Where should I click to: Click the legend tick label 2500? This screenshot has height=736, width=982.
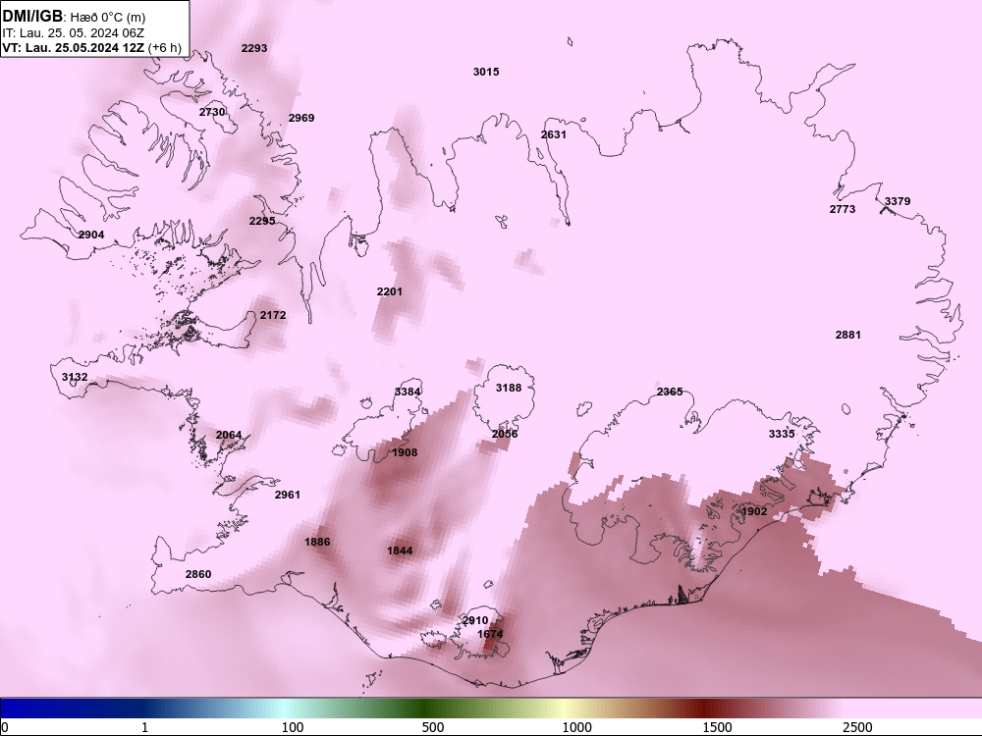point(857,727)
